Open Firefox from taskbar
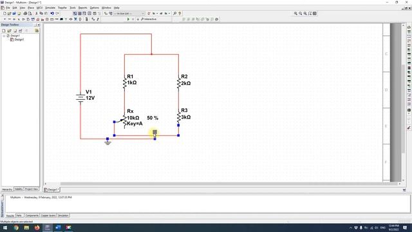Image resolution: width=412 pixels, height=232 pixels. 37,227
